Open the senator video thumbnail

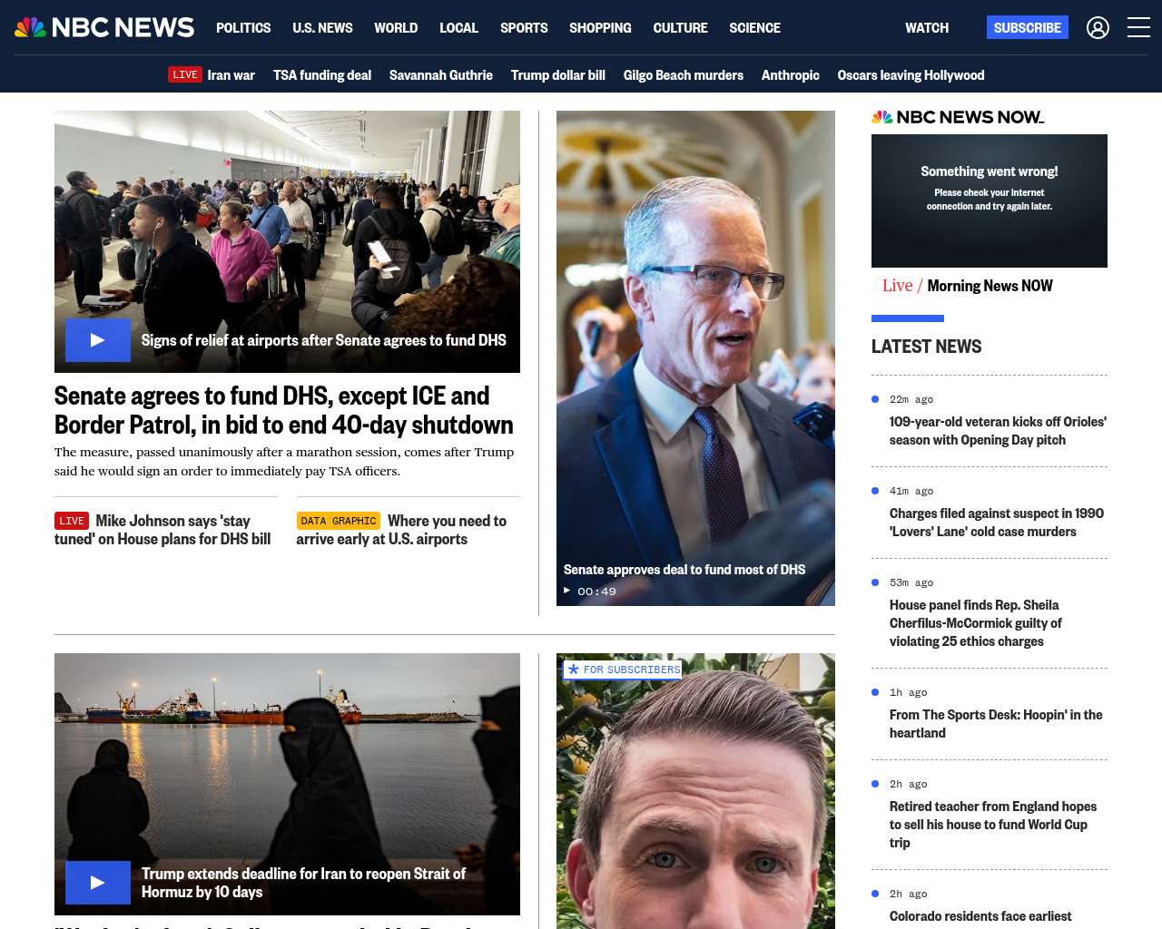point(695,358)
